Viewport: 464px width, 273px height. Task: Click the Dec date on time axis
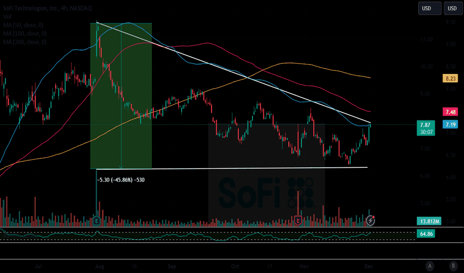[369, 266]
